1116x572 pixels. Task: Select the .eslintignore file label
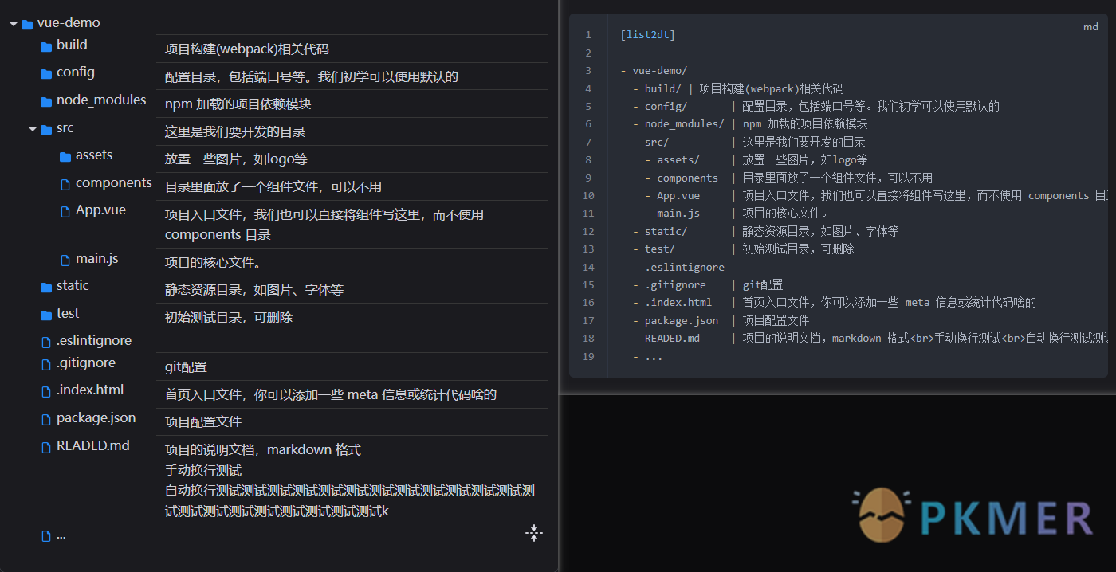point(94,341)
